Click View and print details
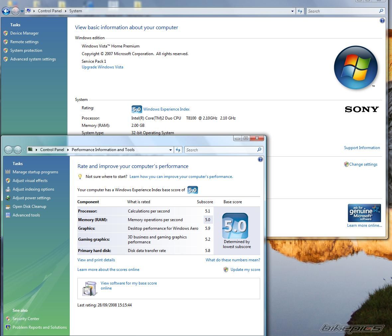Image resolution: width=392 pixels, height=336 pixels. [x=96, y=260]
